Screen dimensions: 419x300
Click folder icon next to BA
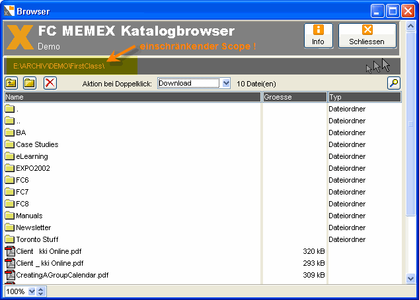coord(10,133)
